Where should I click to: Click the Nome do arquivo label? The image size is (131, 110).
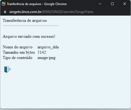click(18, 47)
